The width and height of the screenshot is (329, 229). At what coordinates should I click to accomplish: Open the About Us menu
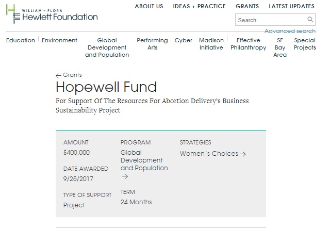tap(149, 6)
